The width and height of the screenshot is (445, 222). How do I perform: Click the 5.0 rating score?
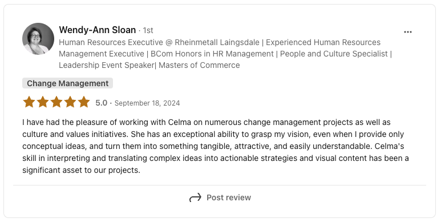pos(102,103)
